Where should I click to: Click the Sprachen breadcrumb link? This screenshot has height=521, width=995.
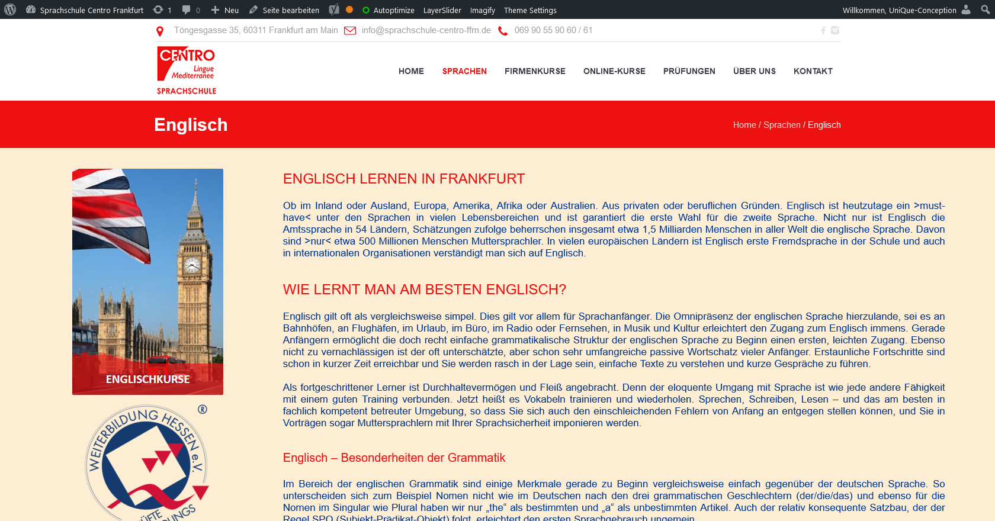(x=781, y=125)
